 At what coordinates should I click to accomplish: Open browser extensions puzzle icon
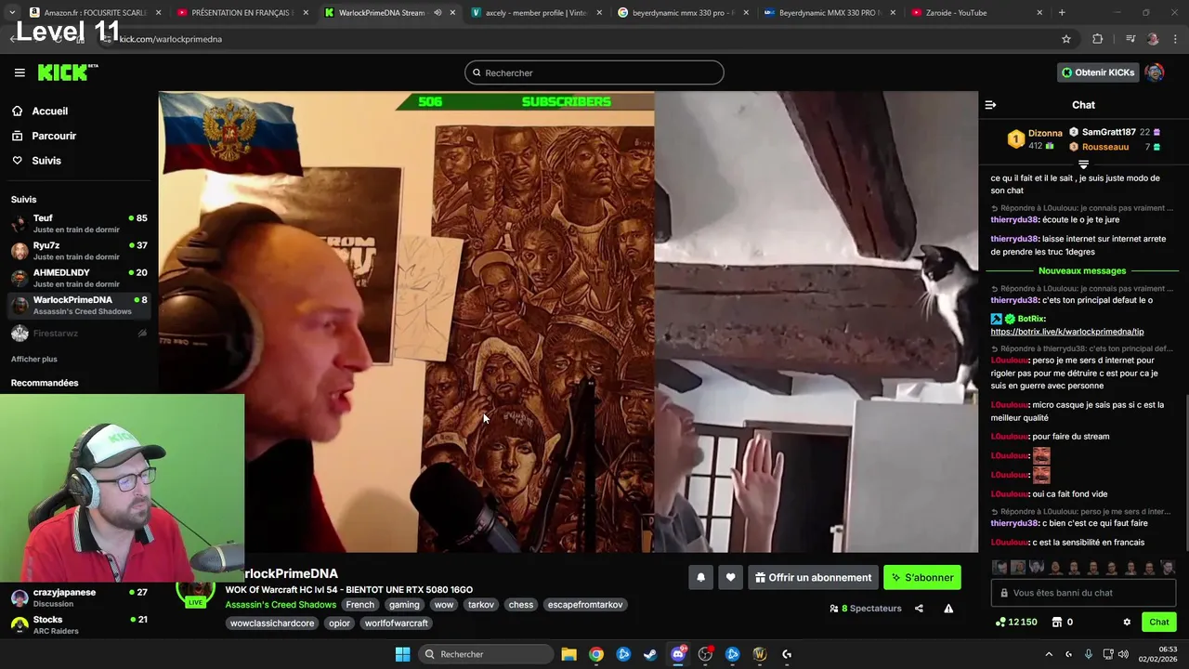click(1098, 39)
